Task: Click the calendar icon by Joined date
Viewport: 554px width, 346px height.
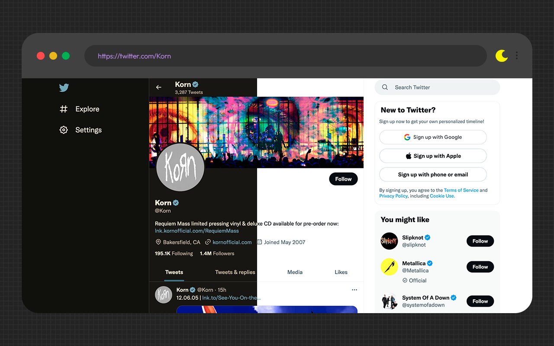Action: [x=260, y=242]
